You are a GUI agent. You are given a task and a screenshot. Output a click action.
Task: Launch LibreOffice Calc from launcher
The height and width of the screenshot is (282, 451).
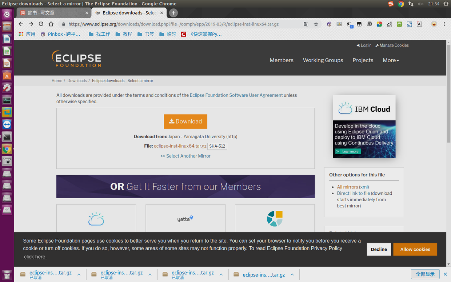click(7, 51)
